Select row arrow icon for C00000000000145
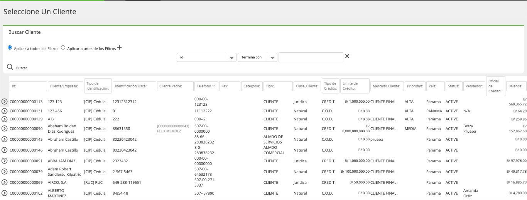This screenshot has width=527, height=200. pos(5,139)
